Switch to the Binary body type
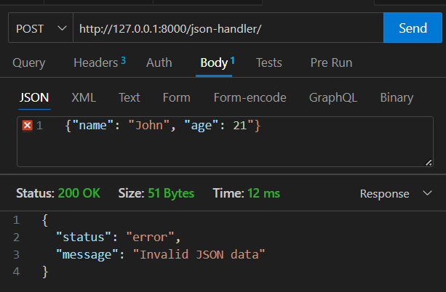Screen dimensions: 446x292 coord(397,97)
